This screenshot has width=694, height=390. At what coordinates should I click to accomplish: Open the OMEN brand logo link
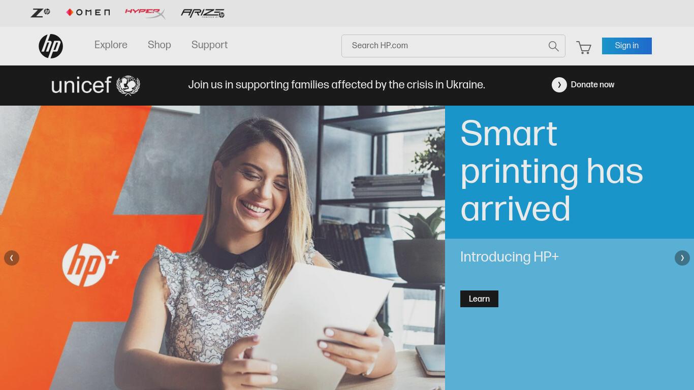[88, 12]
